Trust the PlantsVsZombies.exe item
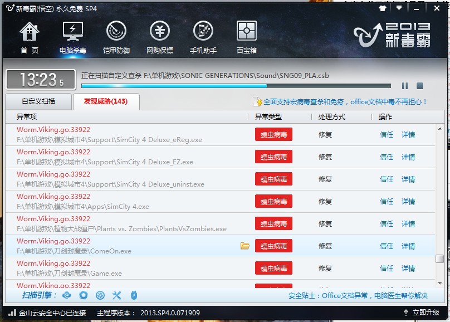Viewport: 450px width, 322px height. click(387, 224)
